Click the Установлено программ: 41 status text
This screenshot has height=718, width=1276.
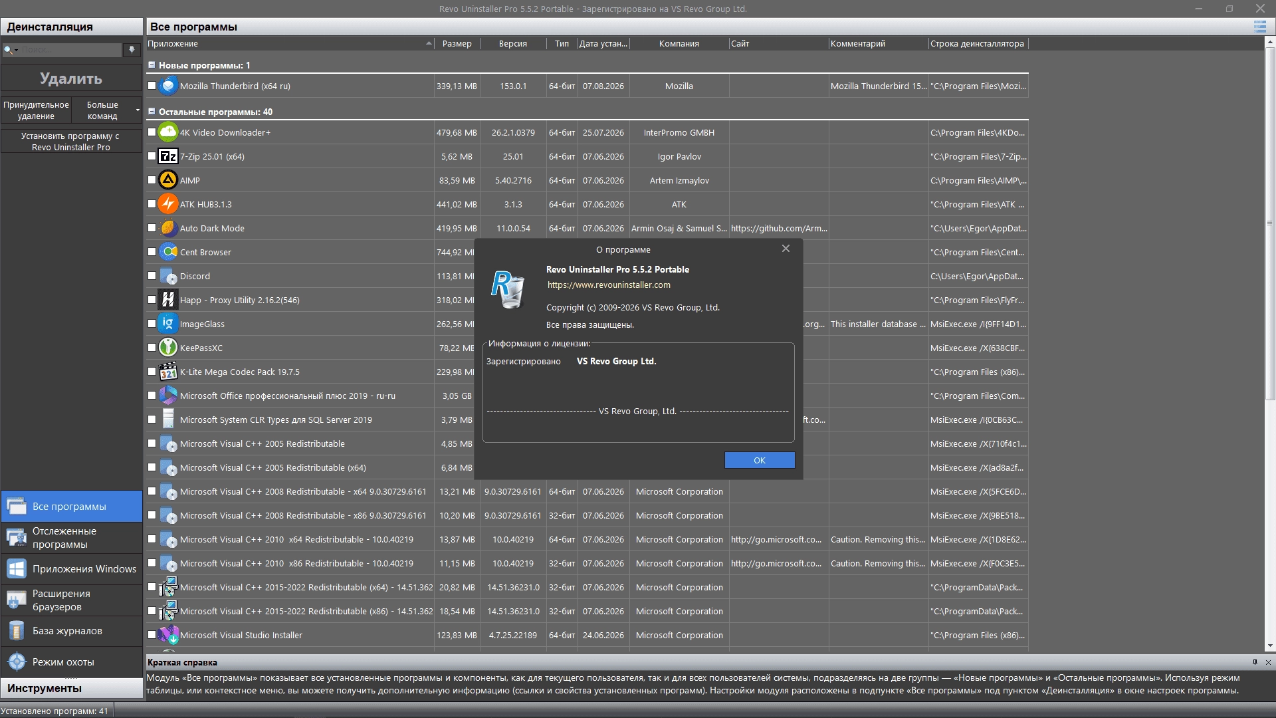click(54, 711)
